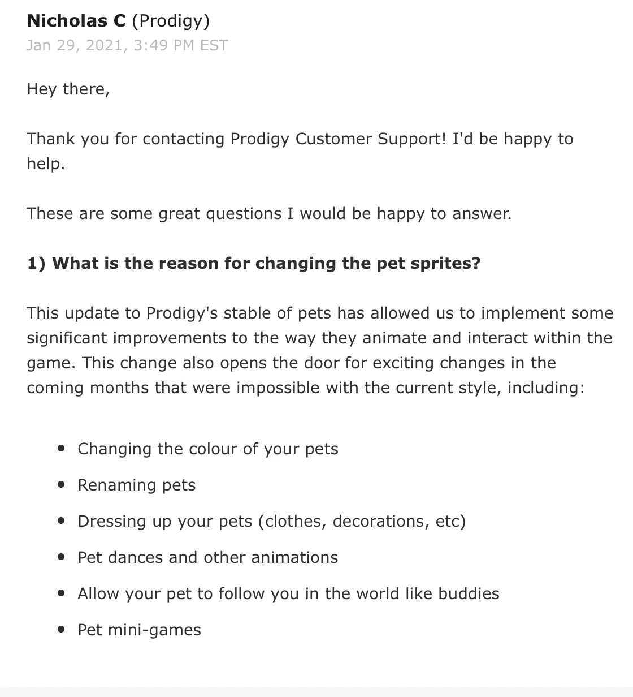633x697 pixels.
Task: Click the bold pet sprites question heading
Action: coord(254,264)
